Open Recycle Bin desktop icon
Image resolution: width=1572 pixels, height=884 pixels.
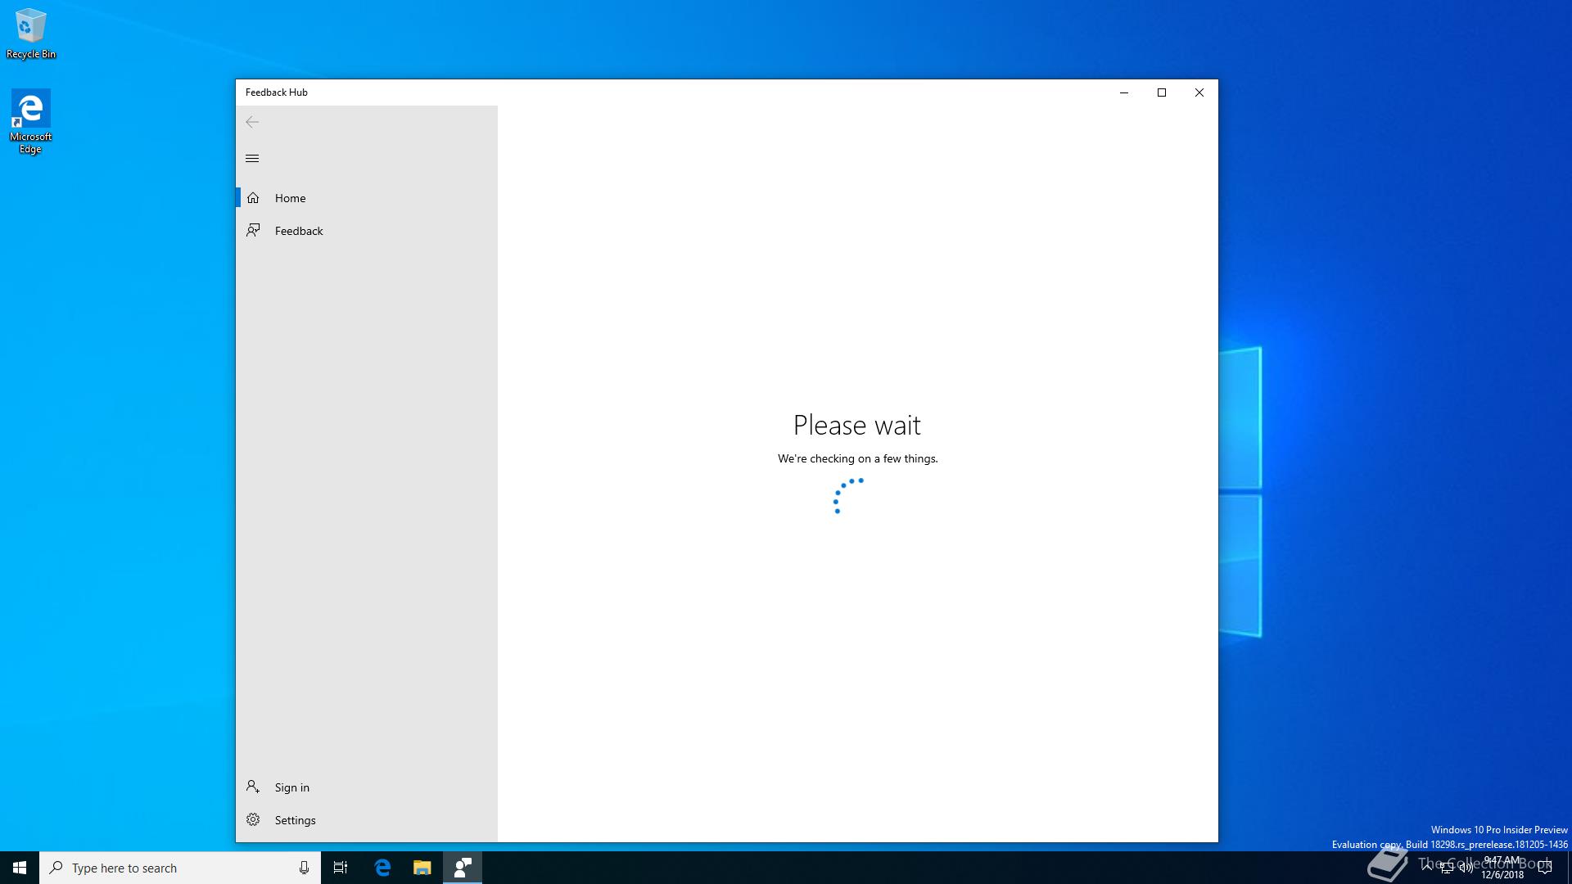pos(31,34)
